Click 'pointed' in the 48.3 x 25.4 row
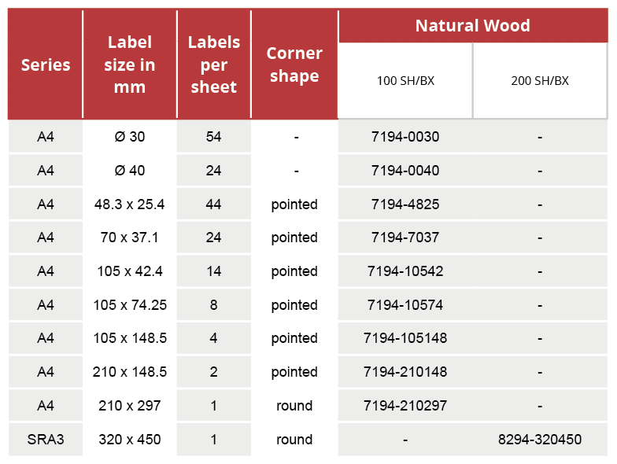The height and width of the screenshot is (464, 617). [x=294, y=204]
